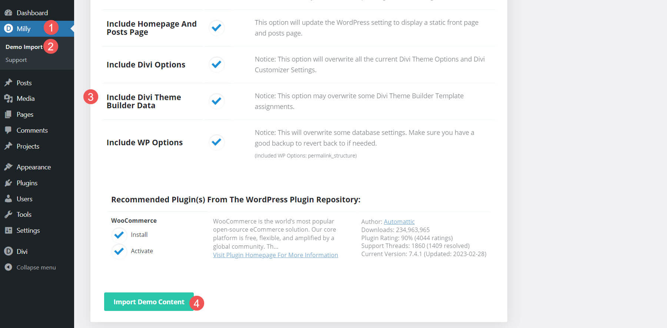This screenshot has width=667, height=328.
Task: Open the Automattic author link
Action: pos(399,221)
